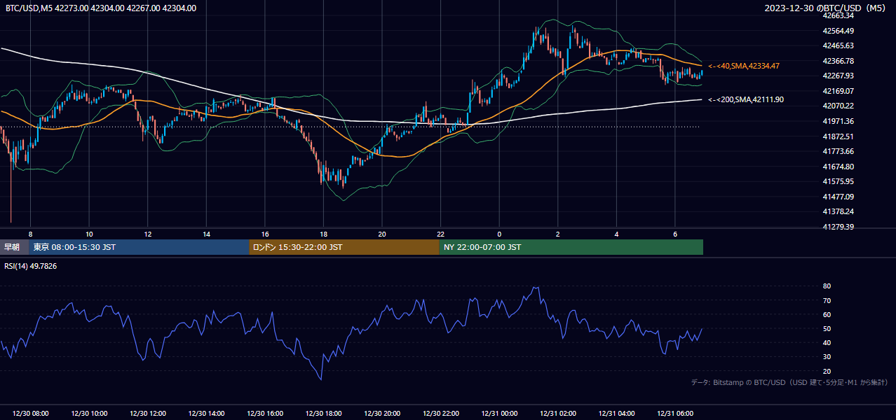This screenshot has width=896, height=420.
Task: Click bottom time label 12/30 12:00
Action: [147, 414]
